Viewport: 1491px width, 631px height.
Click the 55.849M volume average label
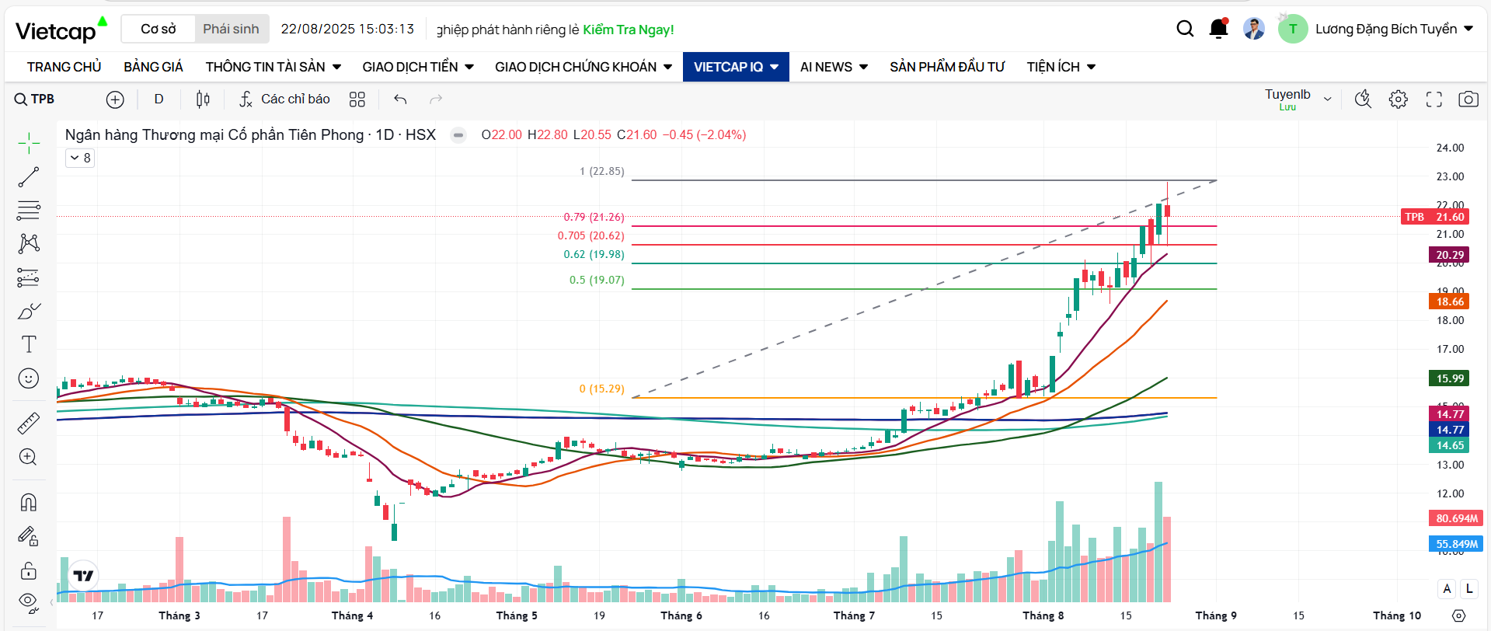tap(1456, 544)
